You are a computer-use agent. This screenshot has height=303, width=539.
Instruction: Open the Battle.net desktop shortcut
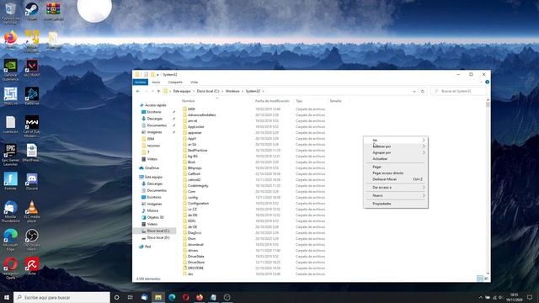32,96
